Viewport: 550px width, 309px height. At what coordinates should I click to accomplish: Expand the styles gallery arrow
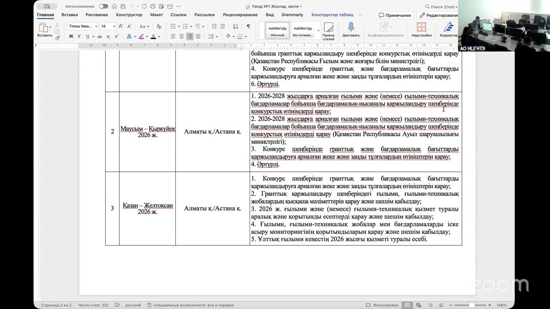point(318,30)
